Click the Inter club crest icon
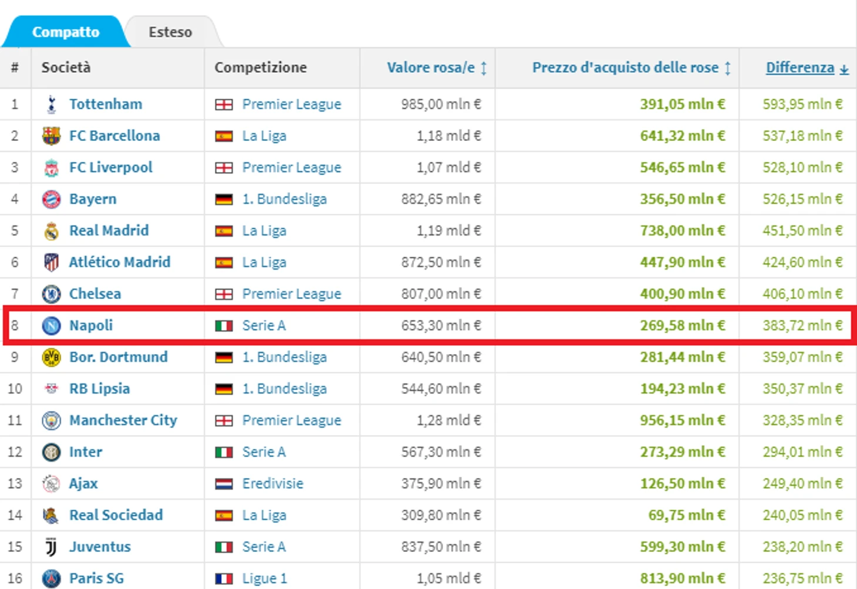The height and width of the screenshot is (589, 857). 52,452
